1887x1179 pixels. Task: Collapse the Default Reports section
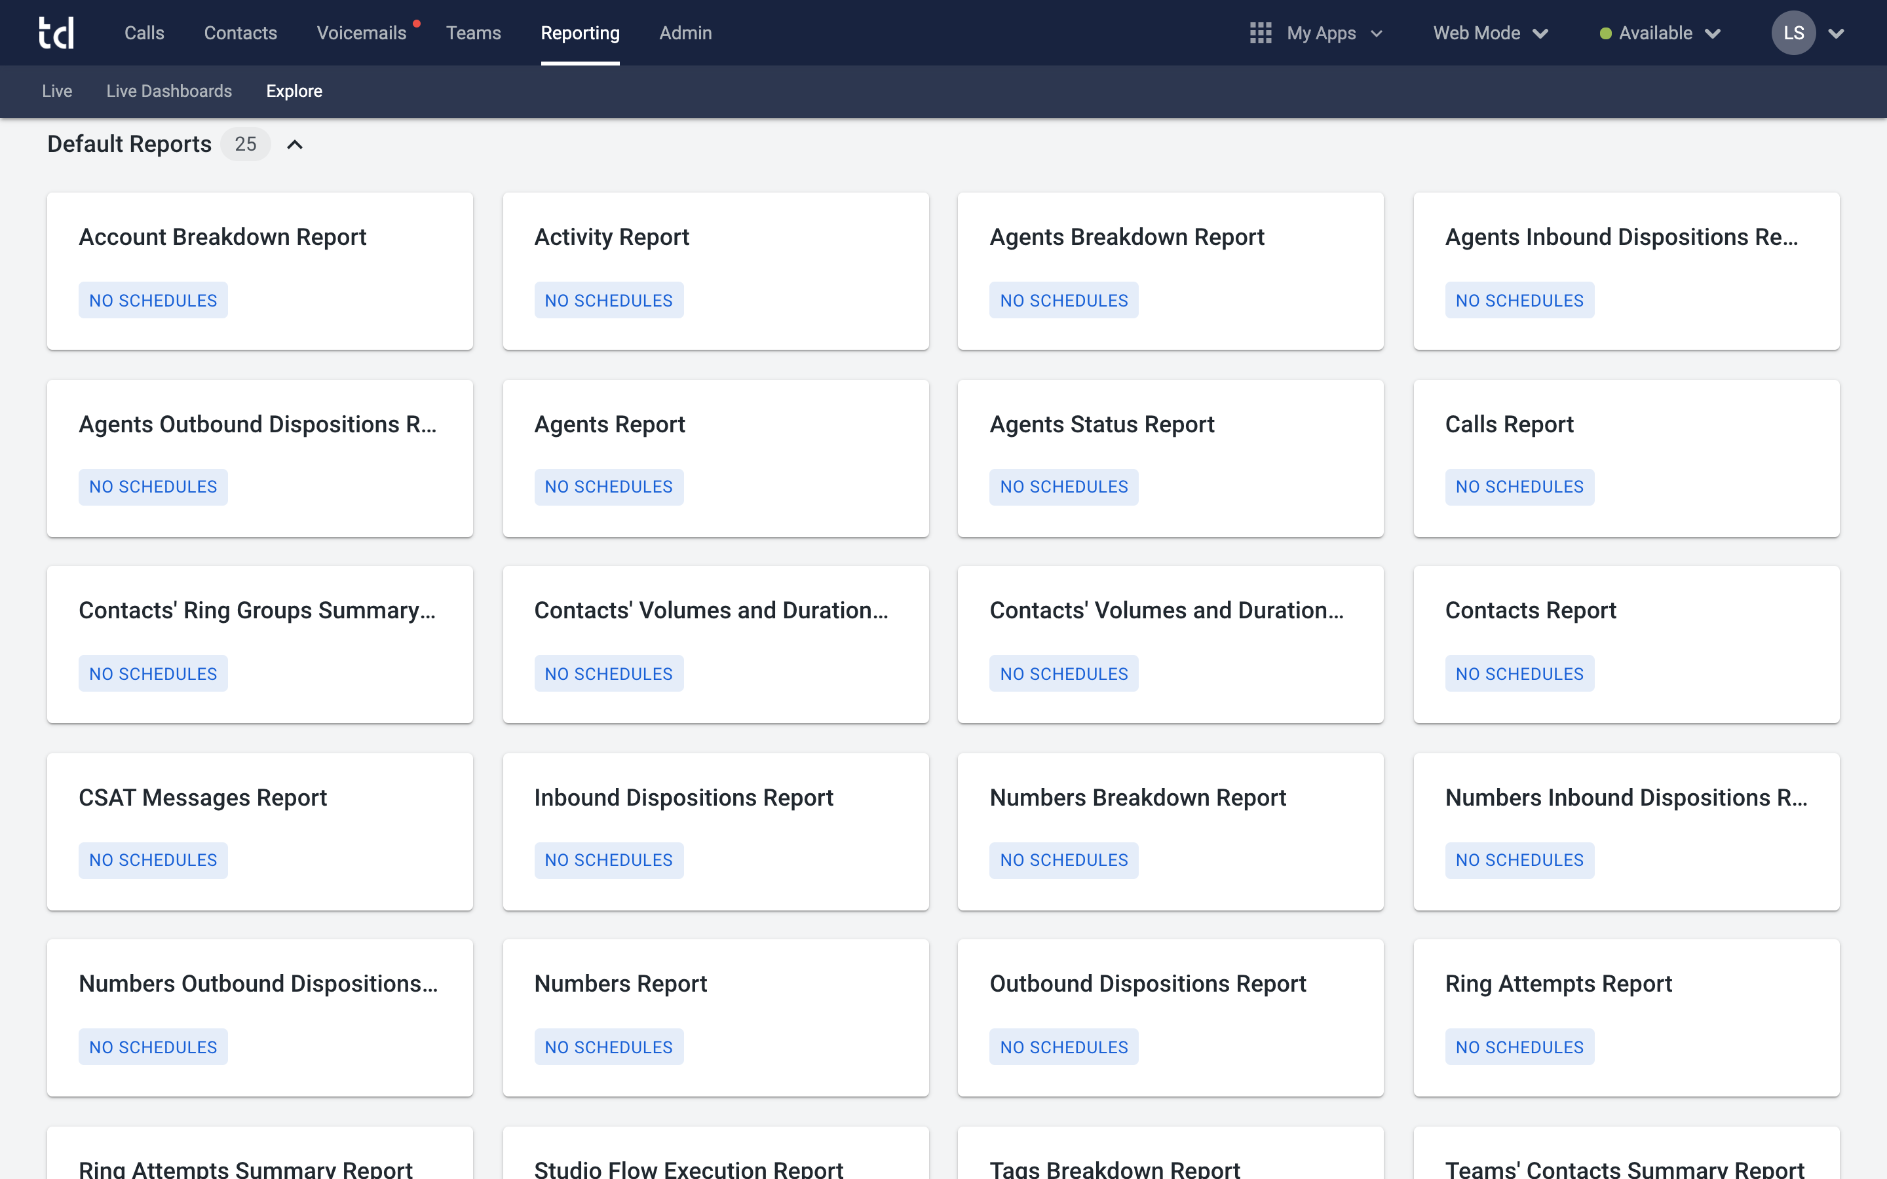tap(294, 144)
